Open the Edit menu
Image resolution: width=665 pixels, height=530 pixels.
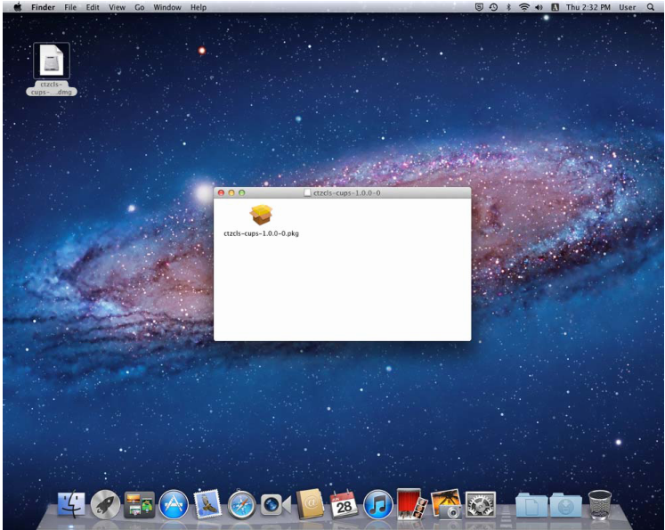[x=93, y=7]
